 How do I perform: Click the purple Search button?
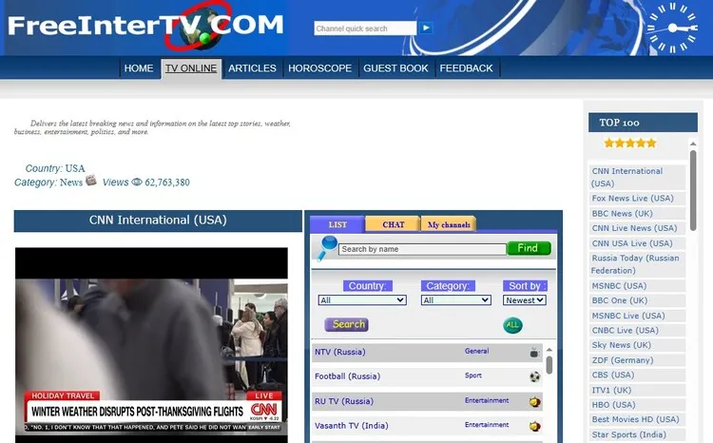pos(346,324)
